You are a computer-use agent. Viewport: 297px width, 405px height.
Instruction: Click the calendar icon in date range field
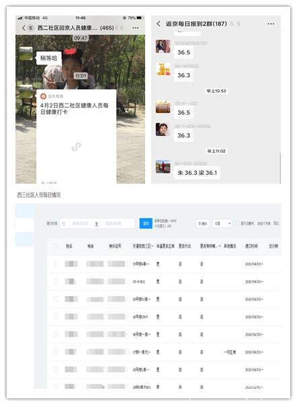tap(64, 223)
